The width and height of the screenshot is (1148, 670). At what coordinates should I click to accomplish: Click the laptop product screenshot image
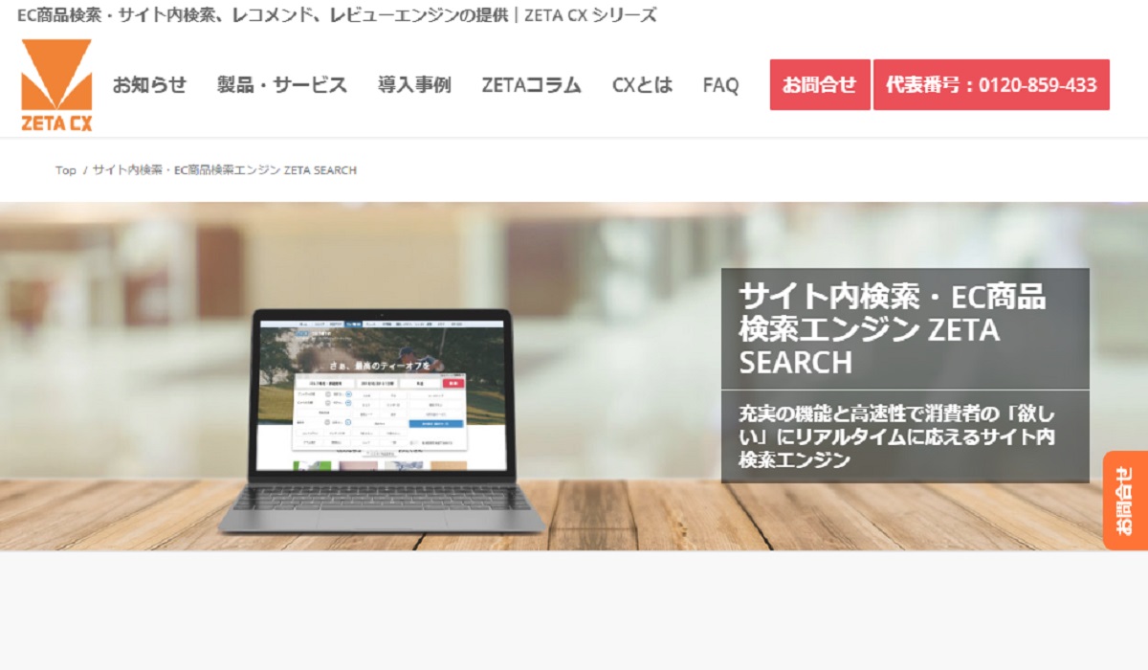pyautogui.click(x=382, y=420)
